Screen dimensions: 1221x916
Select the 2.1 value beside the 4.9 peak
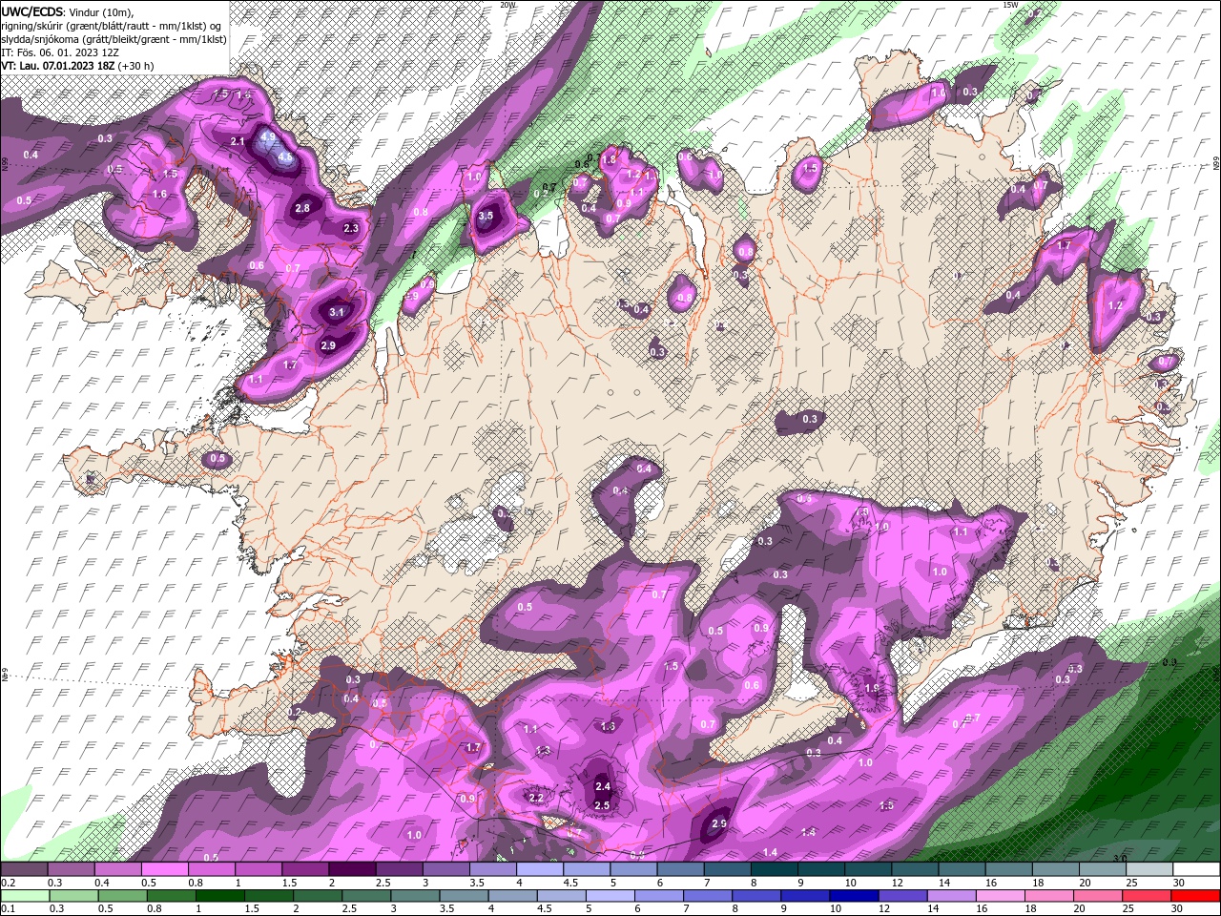tap(238, 142)
